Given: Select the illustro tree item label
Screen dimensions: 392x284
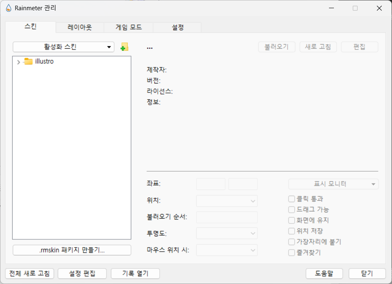Looking at the screenshot, I should 44,61.
